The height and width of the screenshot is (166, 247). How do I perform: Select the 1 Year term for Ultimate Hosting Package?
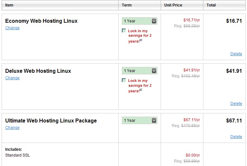tap(139, 121)
